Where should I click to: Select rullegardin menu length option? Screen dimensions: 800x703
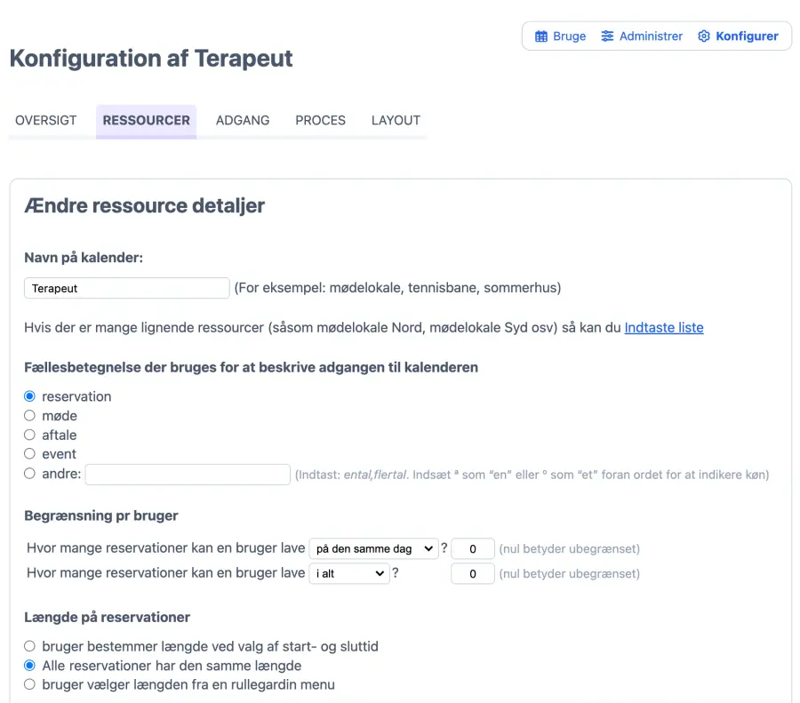pos(30,684)
